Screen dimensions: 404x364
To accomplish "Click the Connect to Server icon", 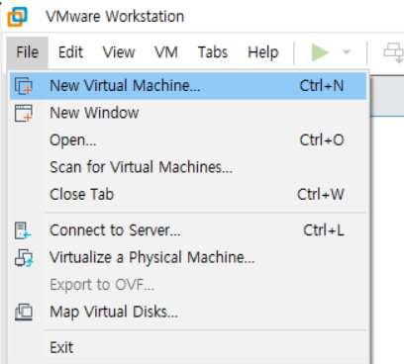I will tap(24, 230).
